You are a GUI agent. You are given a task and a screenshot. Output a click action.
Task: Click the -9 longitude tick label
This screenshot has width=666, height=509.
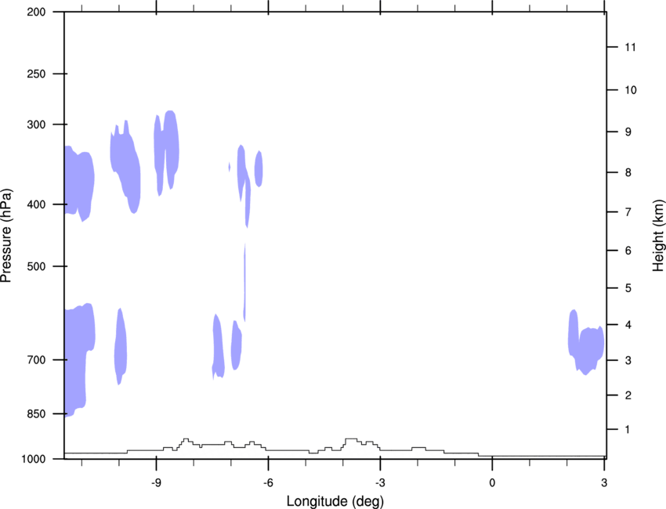click(x=156, y=482)
